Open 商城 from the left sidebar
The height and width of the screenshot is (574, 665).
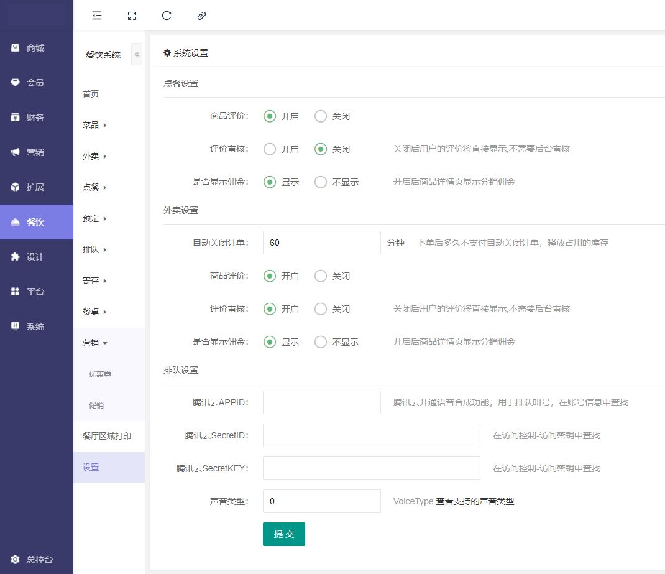[x=36, y=48]
